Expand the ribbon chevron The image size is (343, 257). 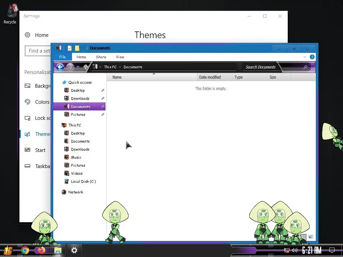(x=305, y=57)
